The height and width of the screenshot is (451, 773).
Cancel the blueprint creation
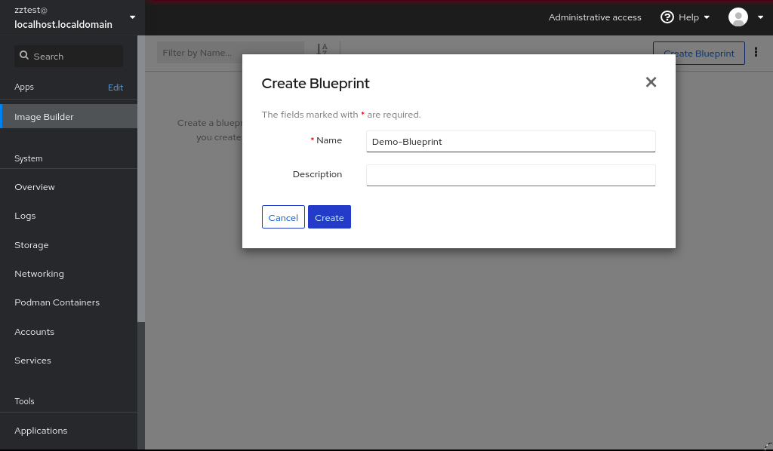pyautogui.click(x=283, y=217)
